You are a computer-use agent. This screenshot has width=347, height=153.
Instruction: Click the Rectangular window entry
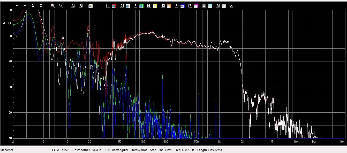120,150
